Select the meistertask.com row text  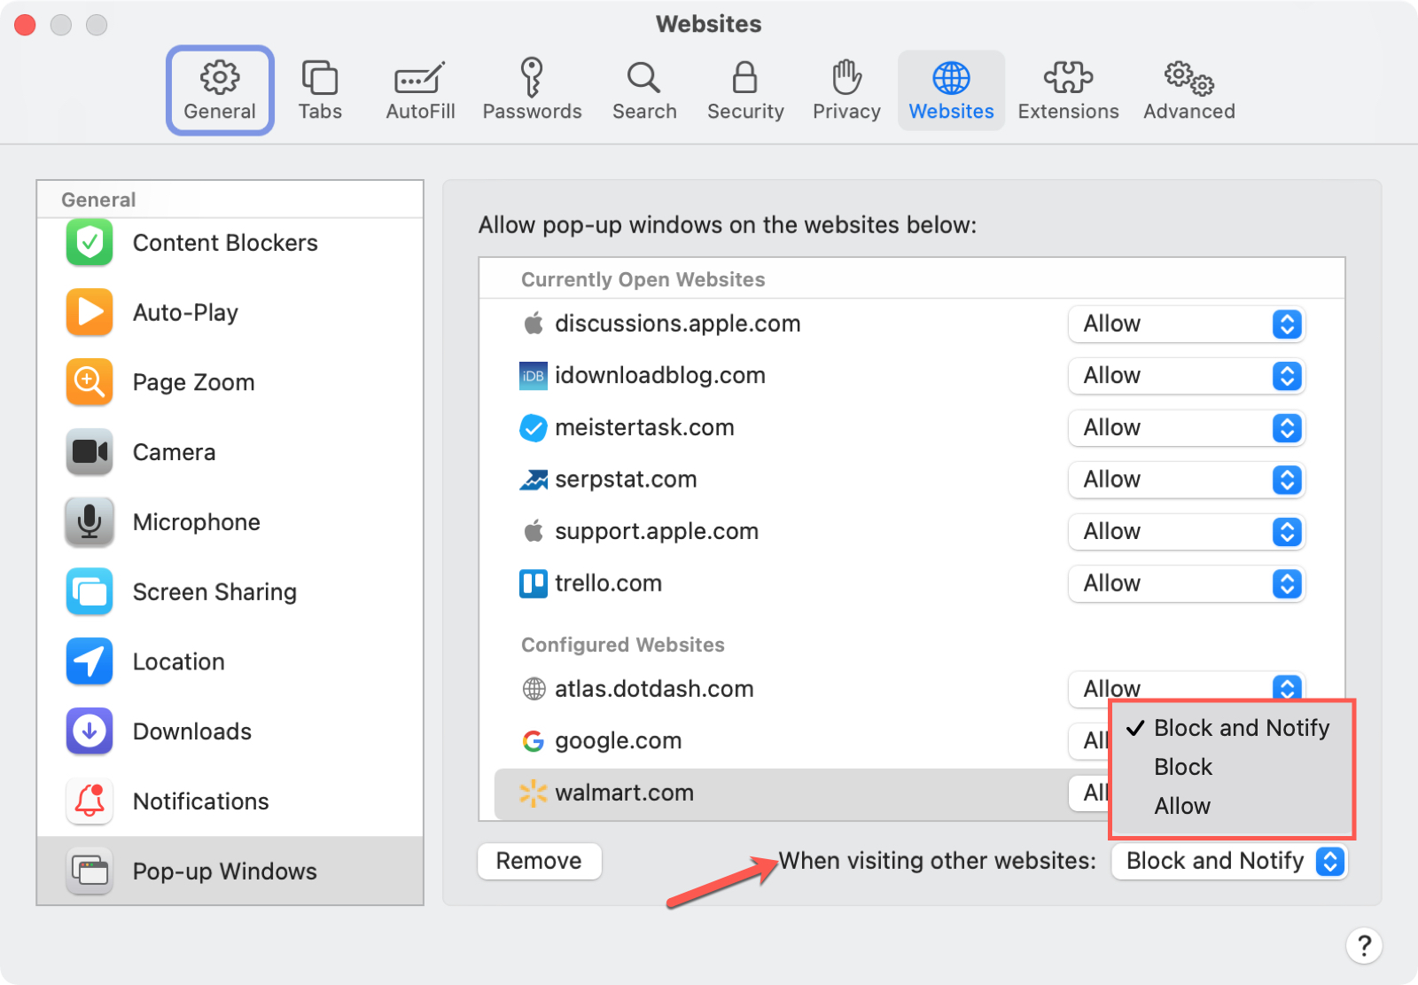click(x=644, y=428)
